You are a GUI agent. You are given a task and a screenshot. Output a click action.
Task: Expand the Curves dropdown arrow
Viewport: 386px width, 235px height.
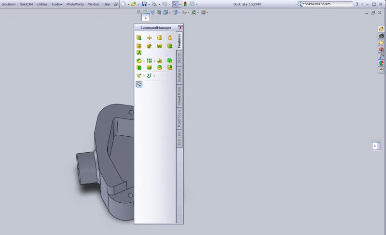click(154, 76)
